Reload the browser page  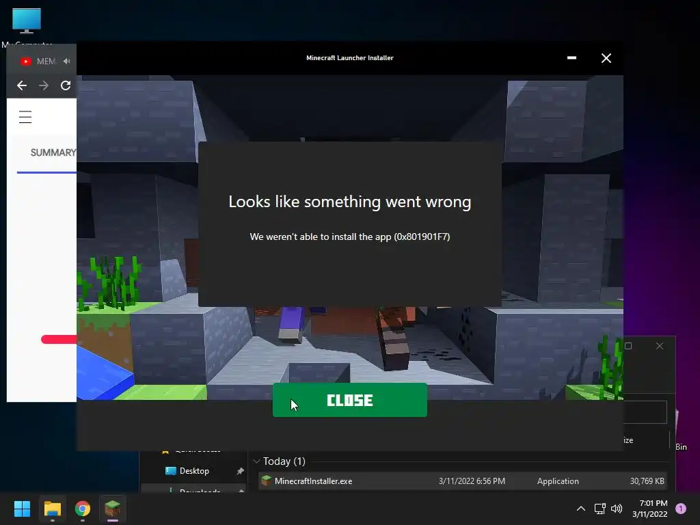(x=66, y=85)
